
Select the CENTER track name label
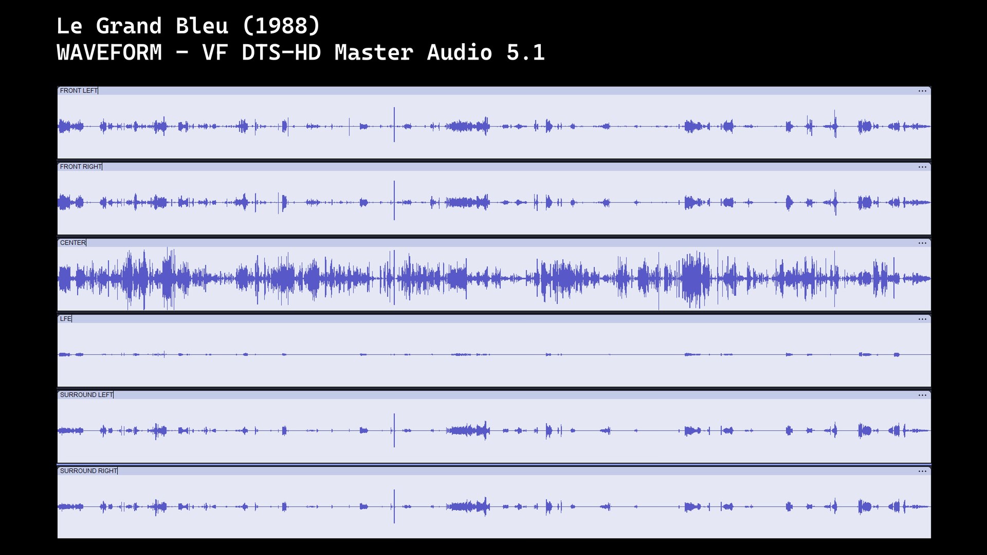(72, 243)
